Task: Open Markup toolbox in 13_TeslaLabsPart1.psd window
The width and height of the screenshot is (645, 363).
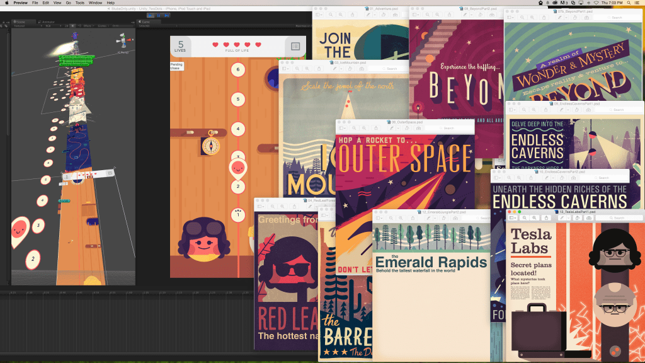Action: (588, 217)
